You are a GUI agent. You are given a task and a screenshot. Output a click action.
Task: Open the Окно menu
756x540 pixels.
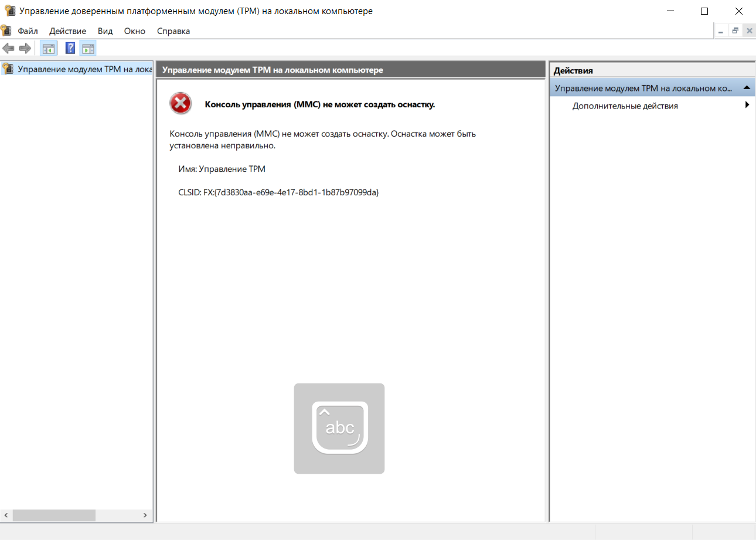pyautogui.click(x=135, y=31)
